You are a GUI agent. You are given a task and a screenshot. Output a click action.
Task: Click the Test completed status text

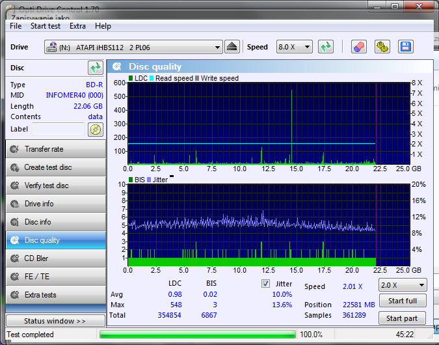[30, 335]
